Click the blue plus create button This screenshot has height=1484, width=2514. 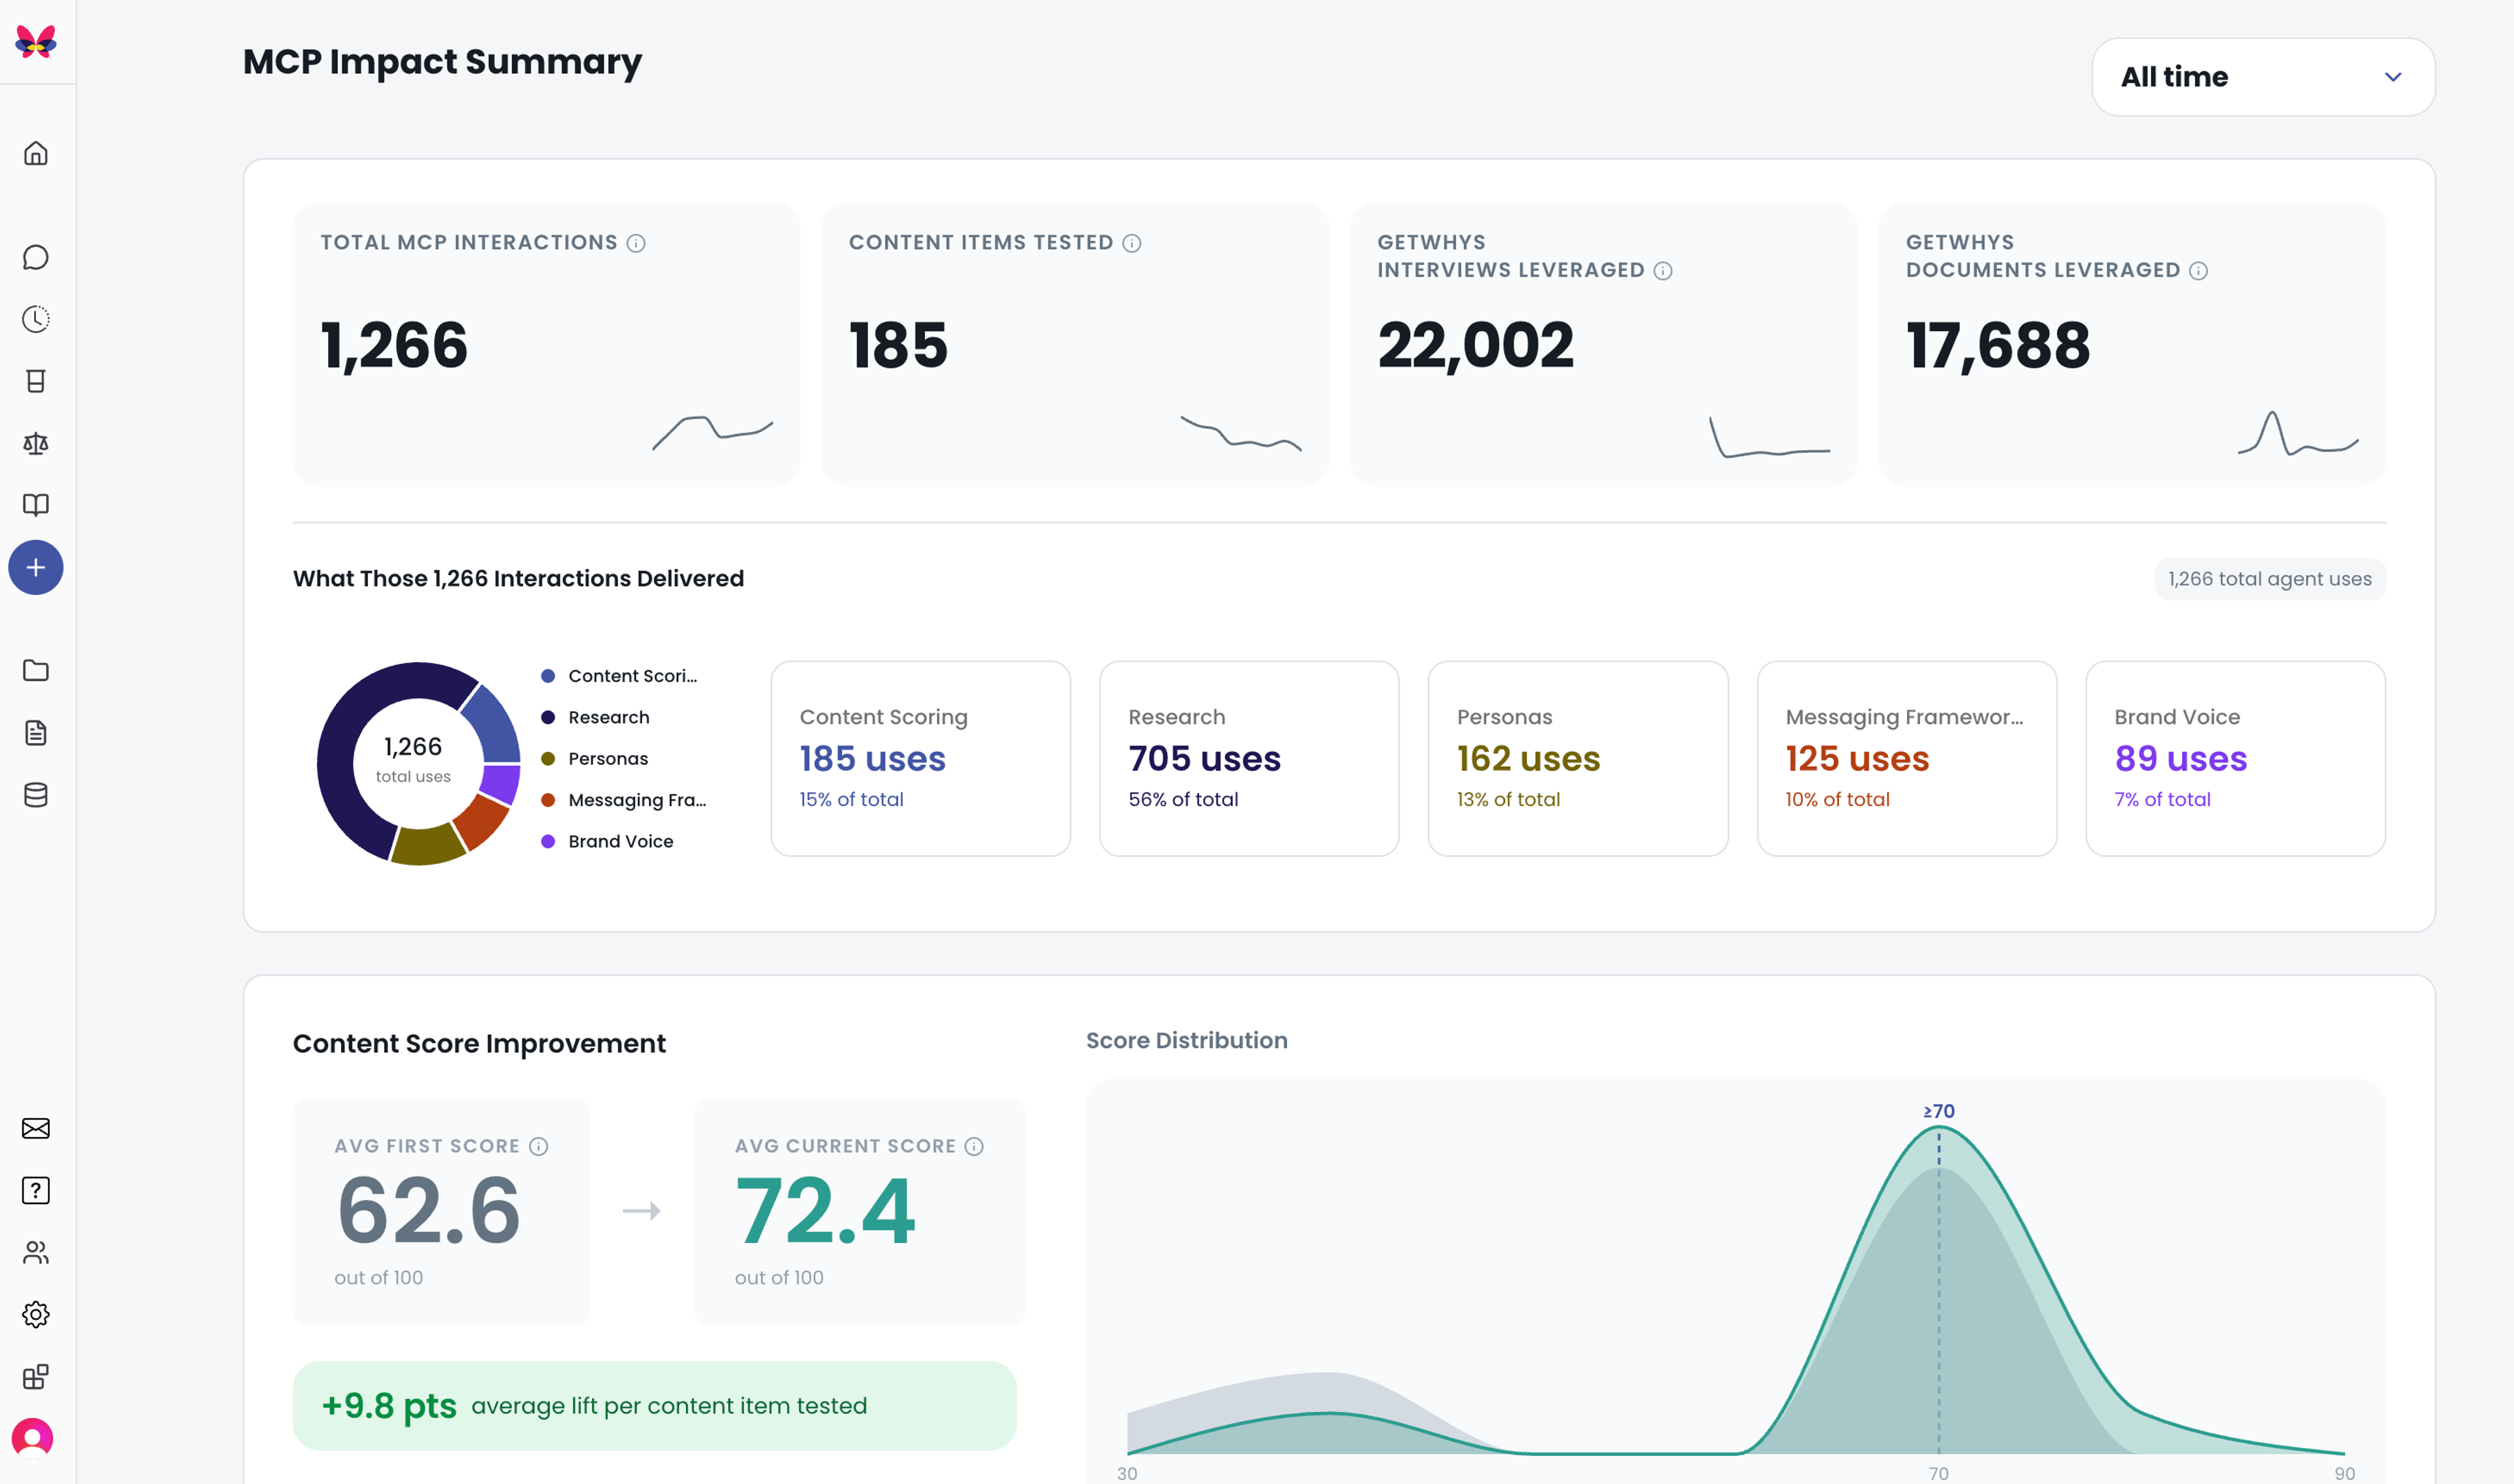coord(36,568)
